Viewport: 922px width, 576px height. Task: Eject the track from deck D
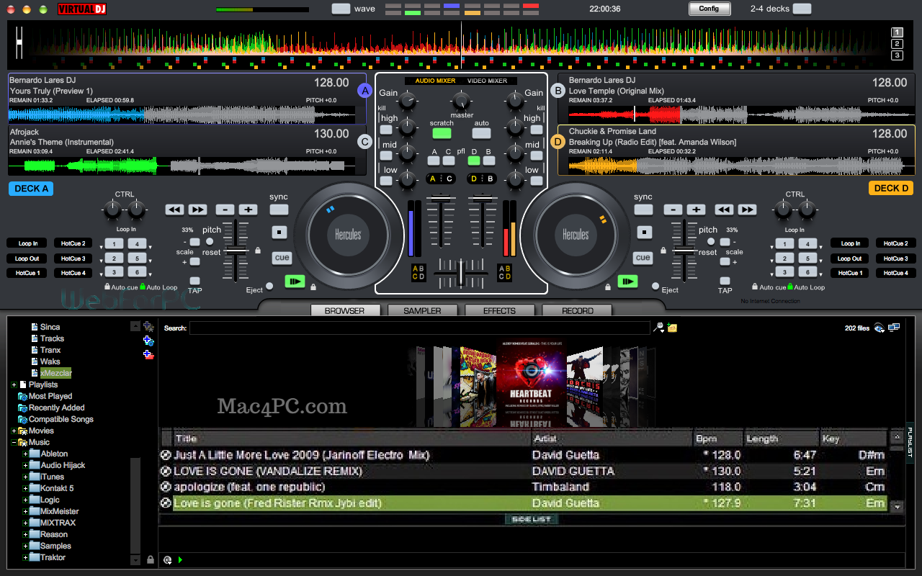(655, 286)
